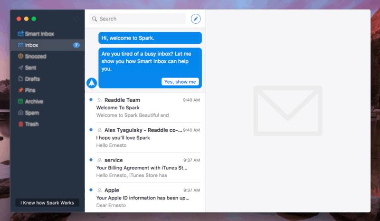Click unread dot on Readdle Team email

pos(91,99)
